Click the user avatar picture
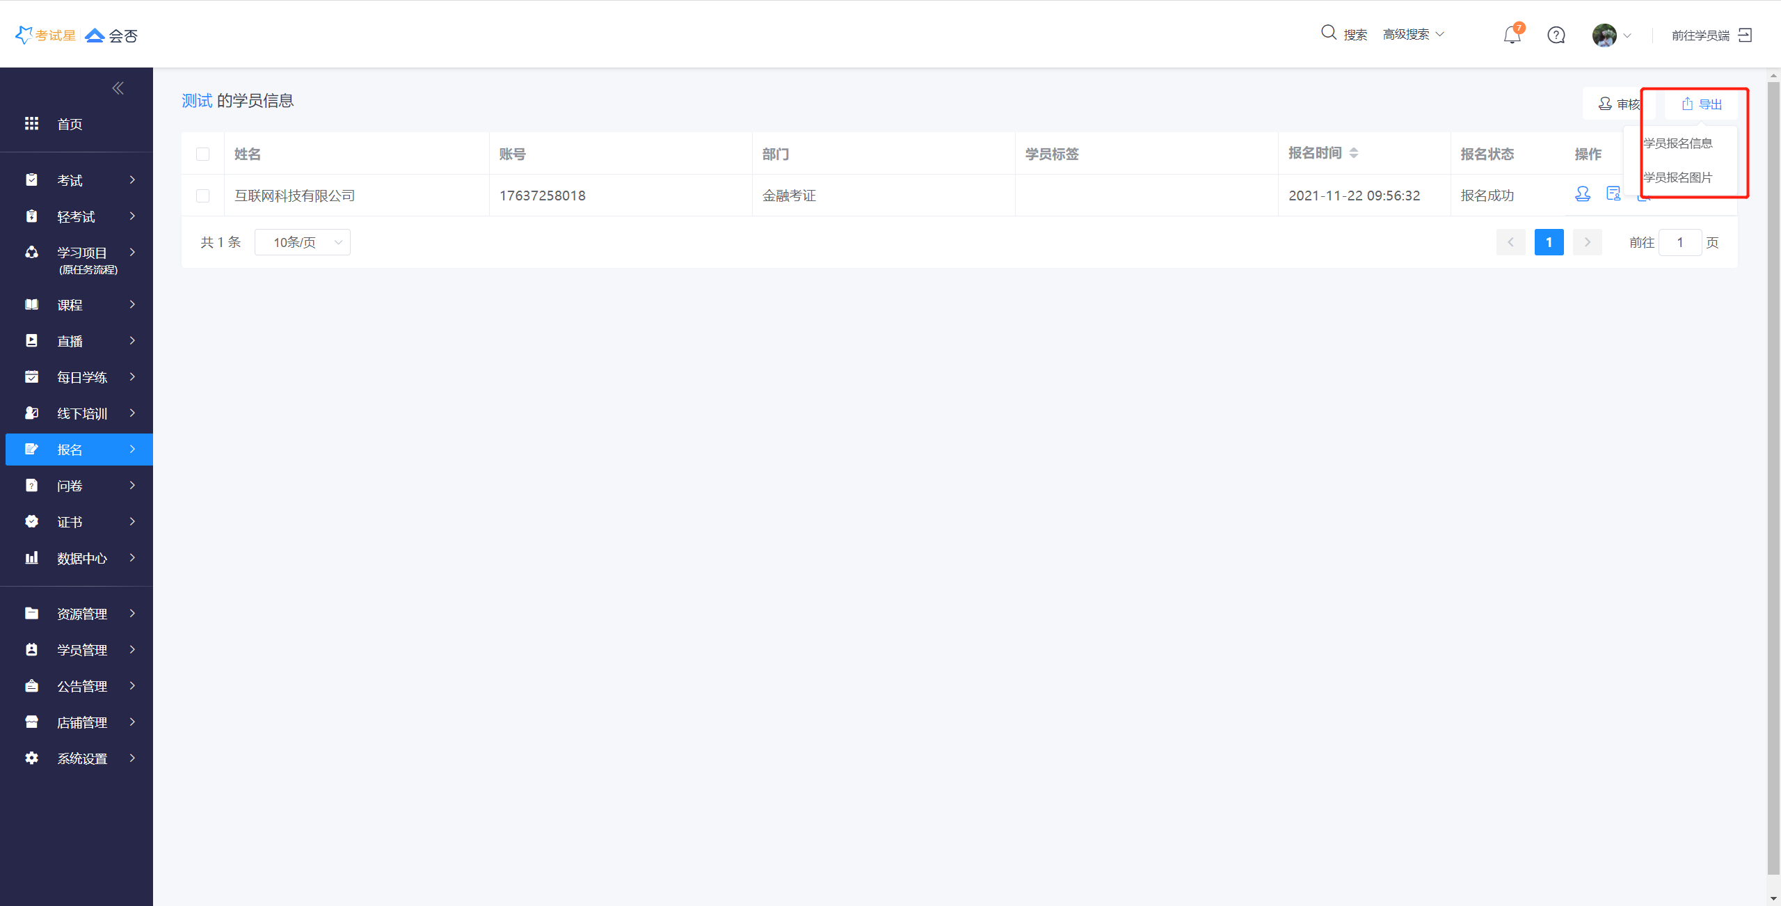The image size is (1781, 906). point(1604,35)
